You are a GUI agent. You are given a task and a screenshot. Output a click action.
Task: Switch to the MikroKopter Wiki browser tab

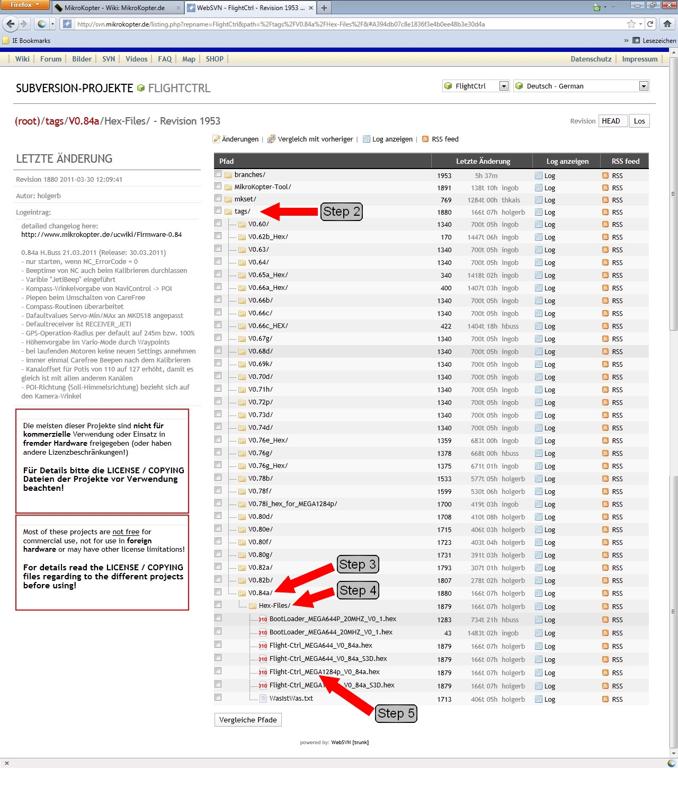point(114,8)
